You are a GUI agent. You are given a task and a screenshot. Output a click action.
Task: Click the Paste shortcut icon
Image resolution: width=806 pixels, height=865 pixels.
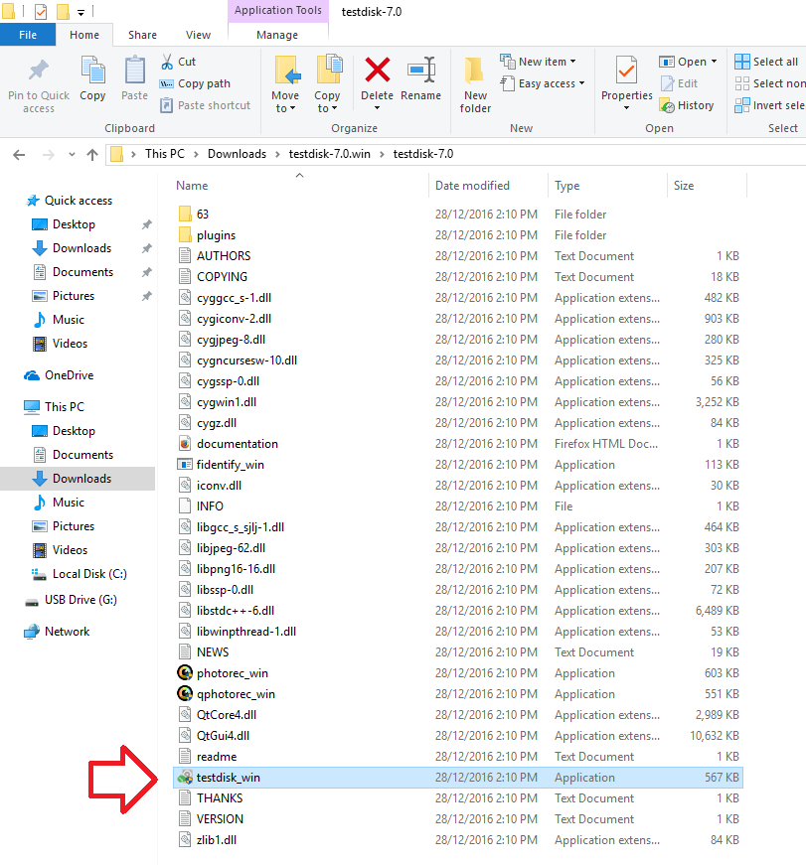point(167,105)
